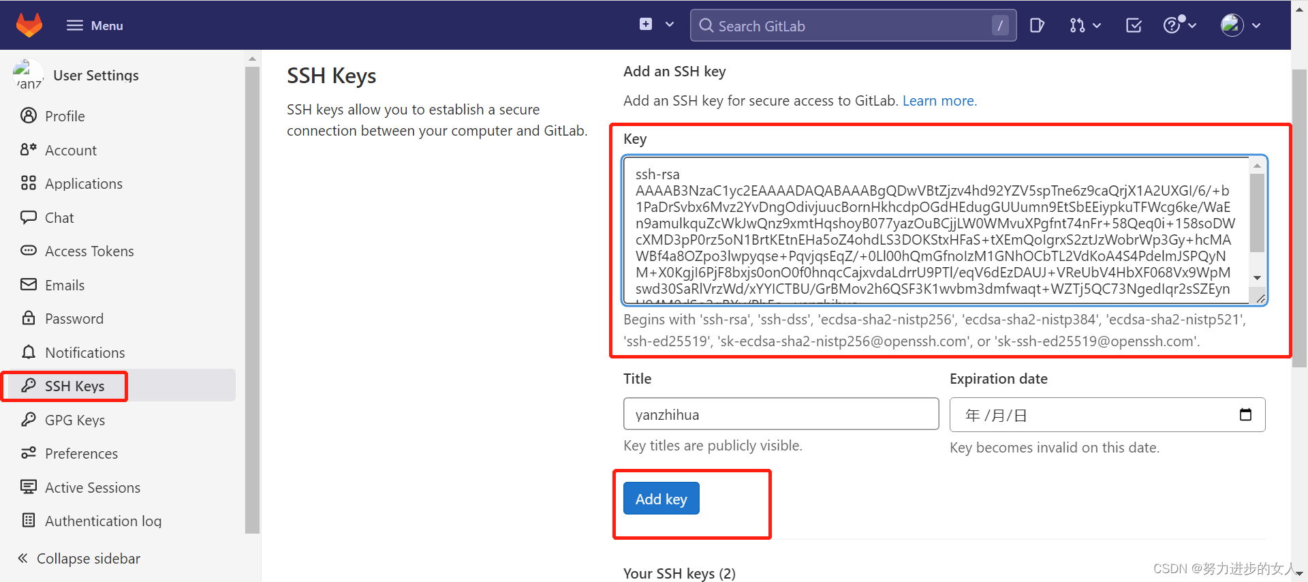
Task: Expand the user account dropdown chevron
Action: click(x=1256, y=25)
